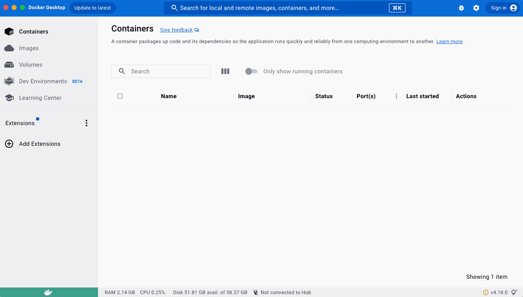The height and width of the screenshot is (297, 523).
Task: Open the Learn more link
Action: click(x=449, y=41)
